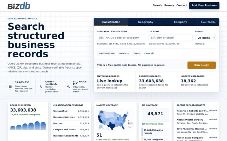Switch to the Geography tab
The width and height of the screenshot is (227, 141).
[x=146, y=22]
